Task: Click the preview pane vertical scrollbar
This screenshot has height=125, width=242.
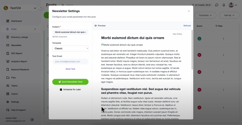Action: click(x=192, y=50)
